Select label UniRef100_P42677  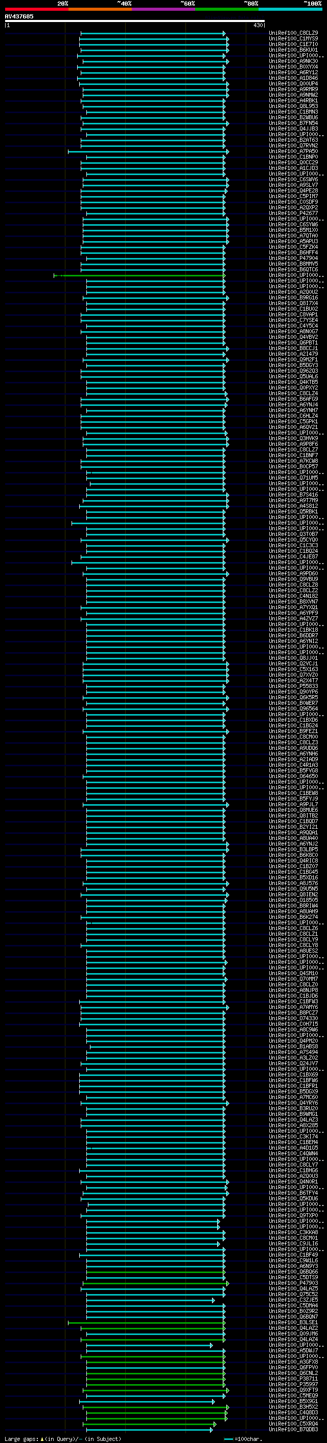293,213
